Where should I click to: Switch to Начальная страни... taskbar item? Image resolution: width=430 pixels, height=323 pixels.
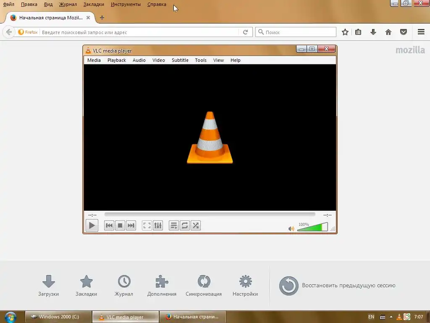pyautogui.click(x=193, y=317)
